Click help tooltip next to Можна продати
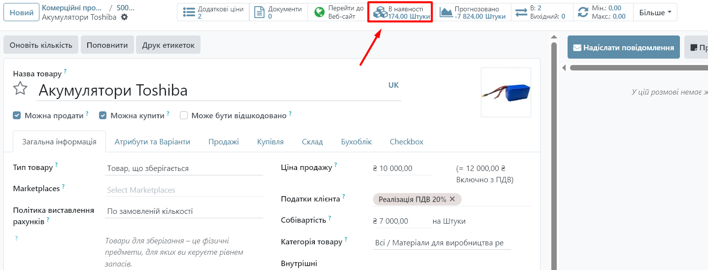The height and width of the screenshot is (270, 708). 87,113
